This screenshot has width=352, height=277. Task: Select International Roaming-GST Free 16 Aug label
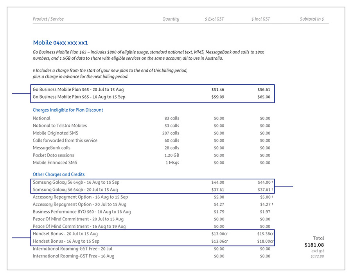click(74, 256)
